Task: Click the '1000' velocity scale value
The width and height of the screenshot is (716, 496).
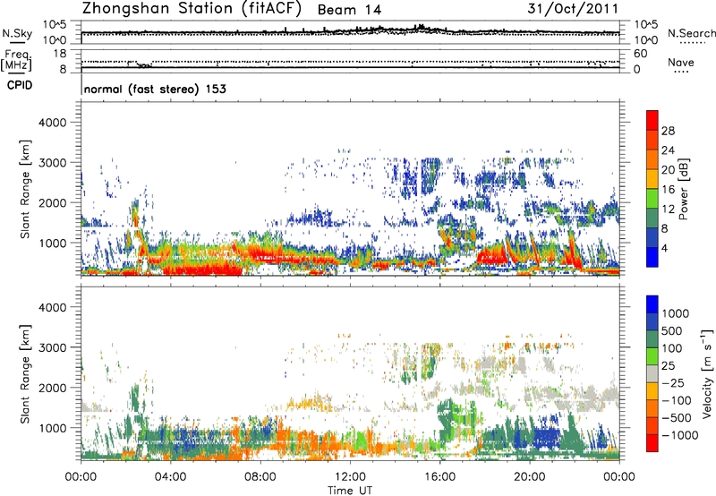Action: (675, 313)
